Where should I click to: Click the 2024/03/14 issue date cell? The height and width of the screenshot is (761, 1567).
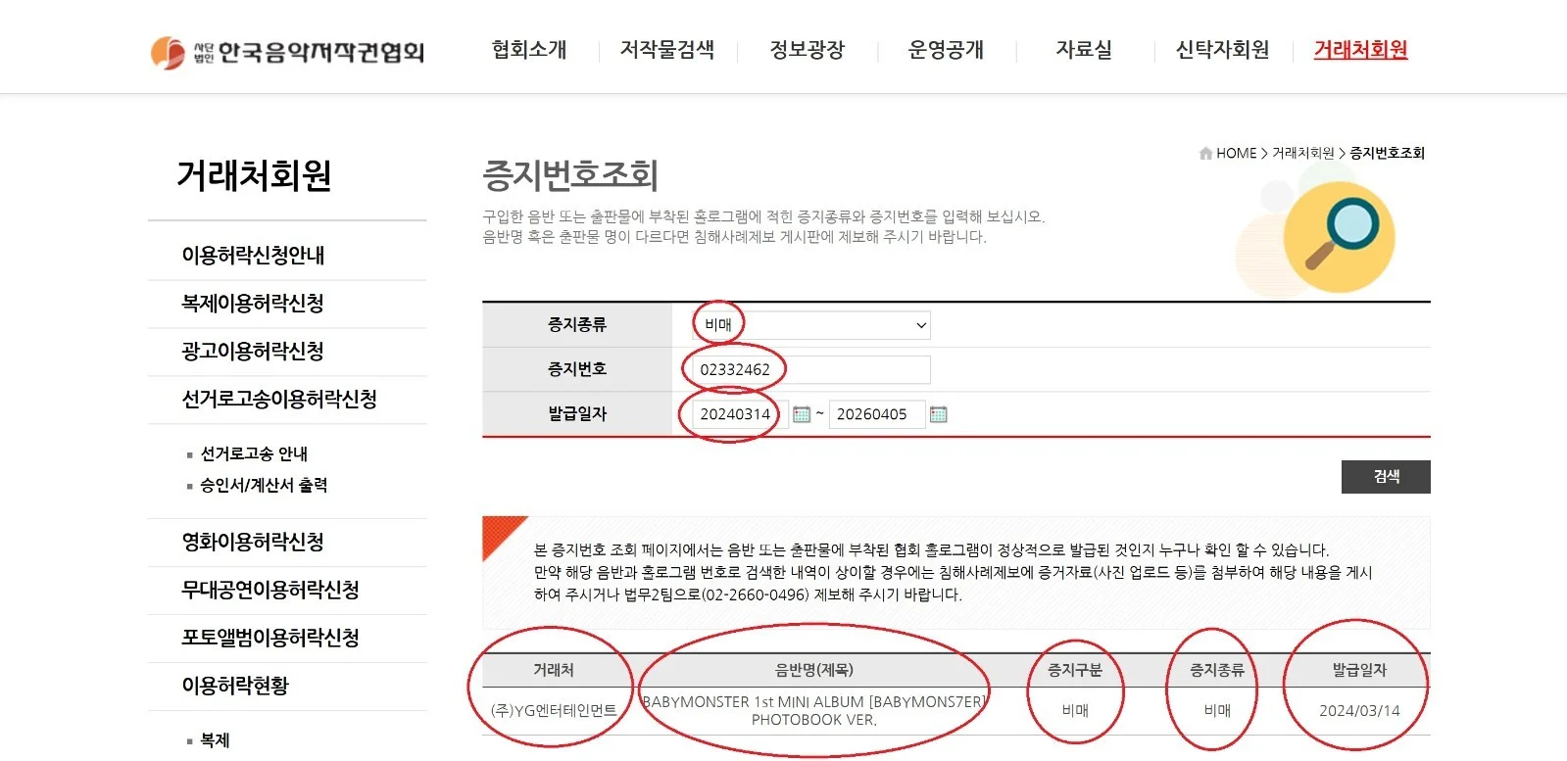(x=1359, y=711)
